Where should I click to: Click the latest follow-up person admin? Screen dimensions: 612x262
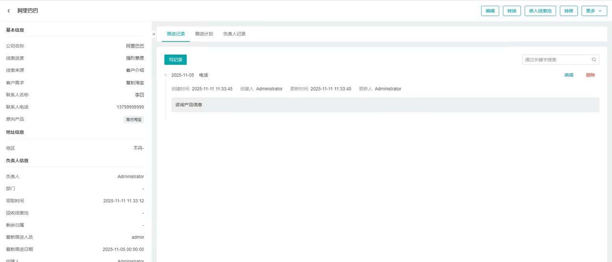point(138,237)
